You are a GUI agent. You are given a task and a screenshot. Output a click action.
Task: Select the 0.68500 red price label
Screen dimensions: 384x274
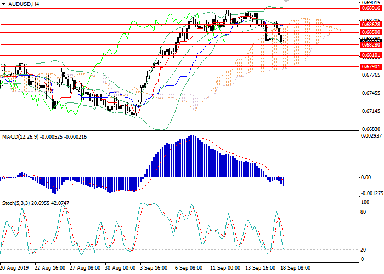(x=370, y=32)
